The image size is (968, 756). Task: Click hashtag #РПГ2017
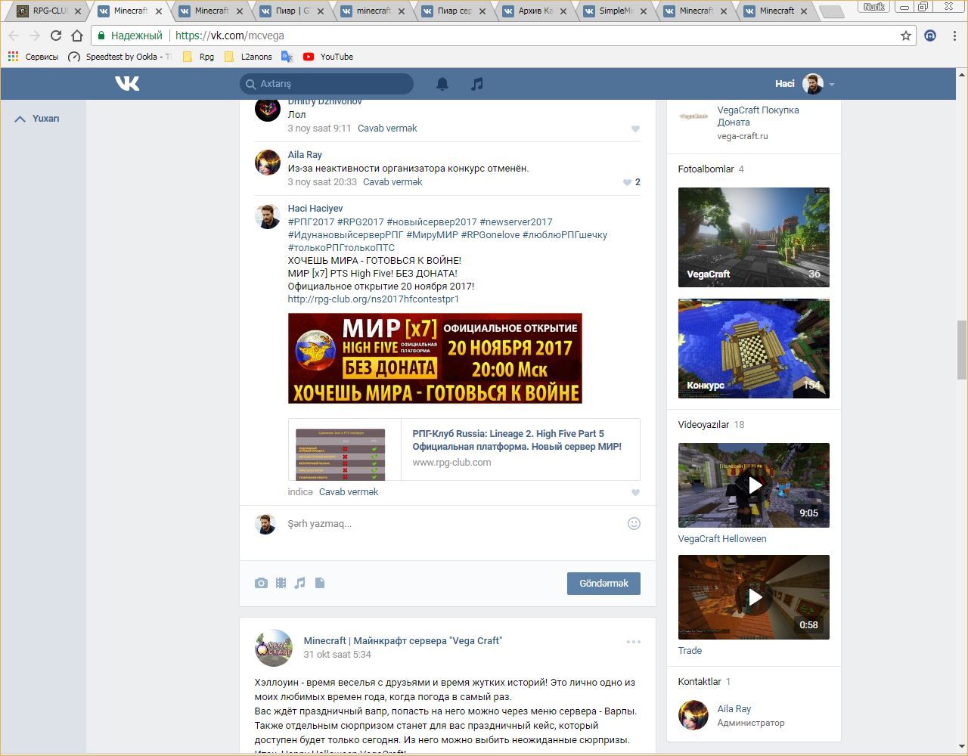pos(311,222)
